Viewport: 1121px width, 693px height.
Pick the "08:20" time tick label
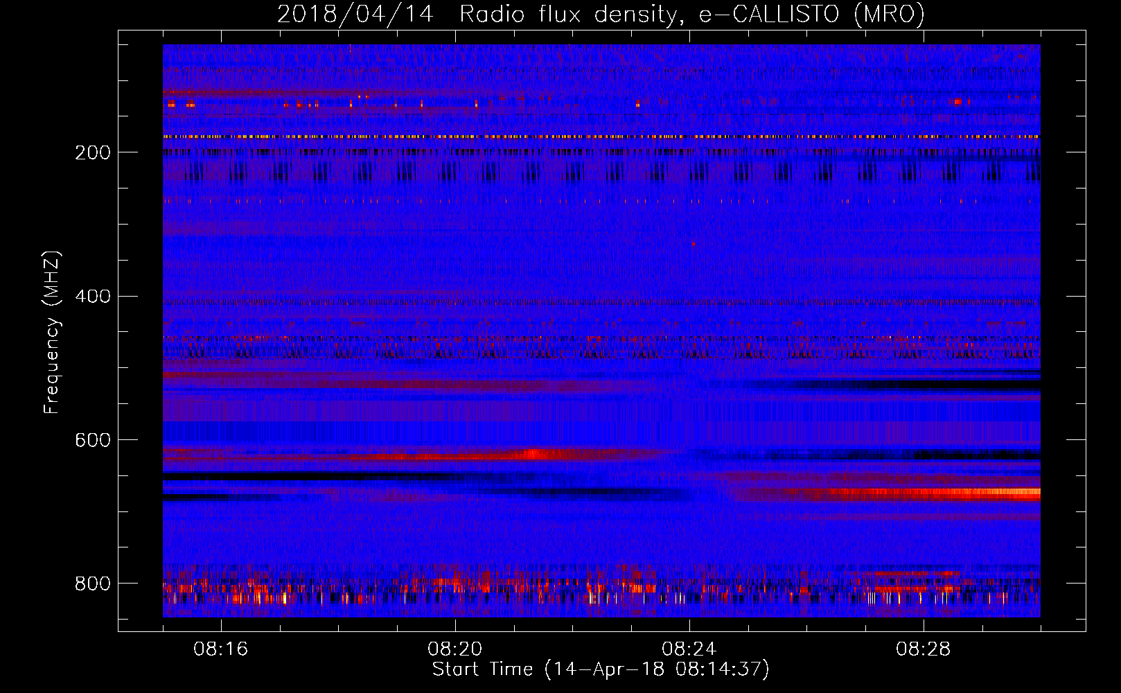click(455, 649)
